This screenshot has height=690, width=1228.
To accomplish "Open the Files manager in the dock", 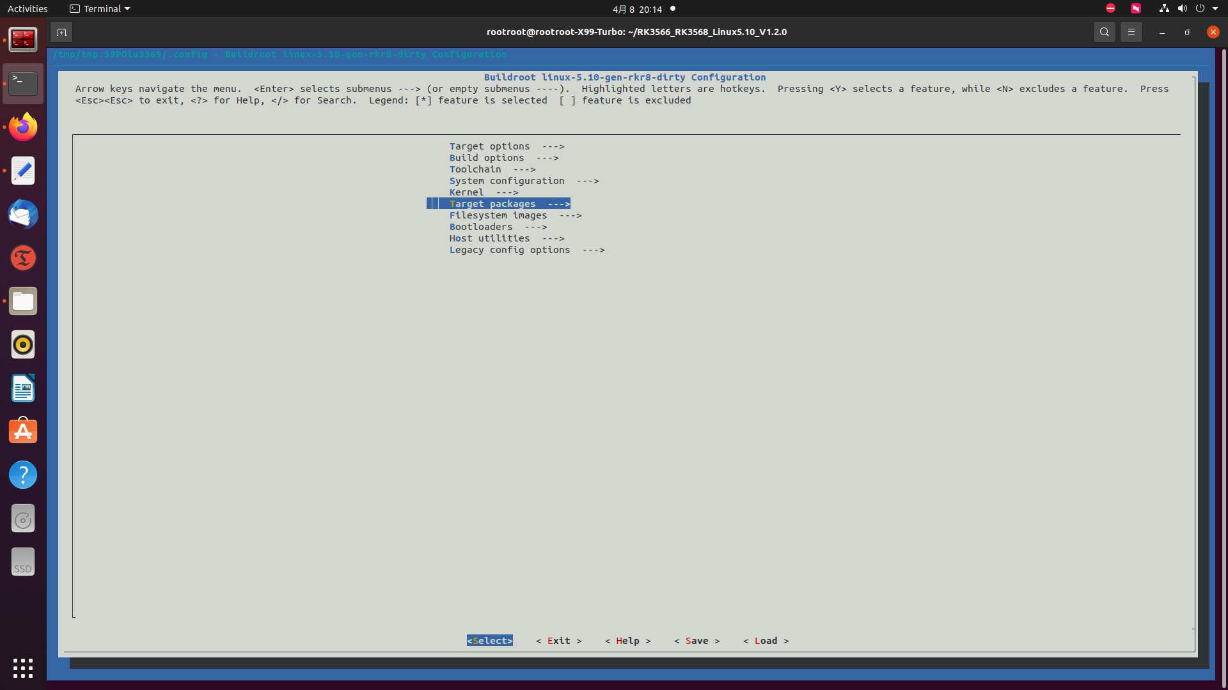I will coord(23,301).
